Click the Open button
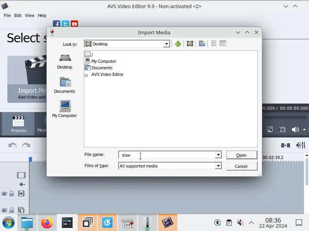Screen dimensions: 309x231 pos(242,155)
